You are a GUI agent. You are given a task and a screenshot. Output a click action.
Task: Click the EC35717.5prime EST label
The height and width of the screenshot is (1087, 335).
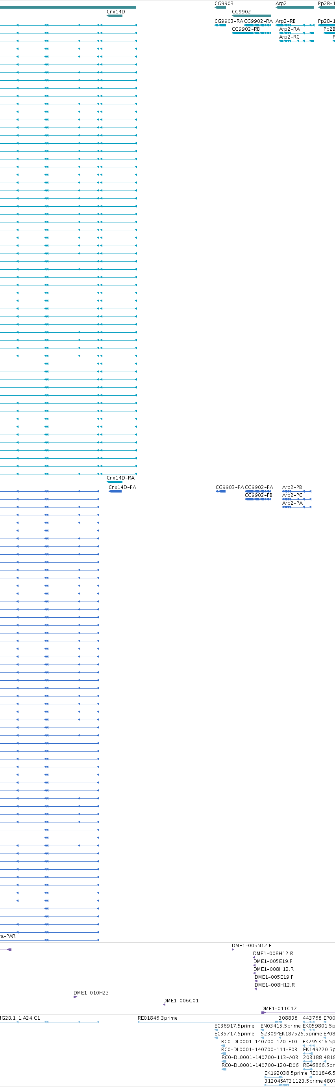pyautogui.click(x=234, y=1034)
